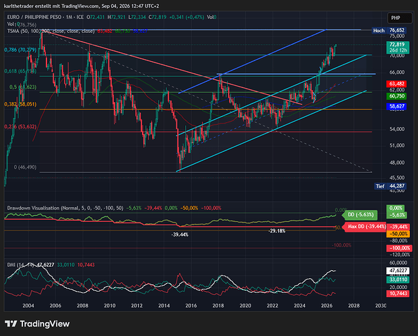Click the 2024 label on the time axis
The width and height of the screenshot is (418, 336).
[x=300, y=306]
